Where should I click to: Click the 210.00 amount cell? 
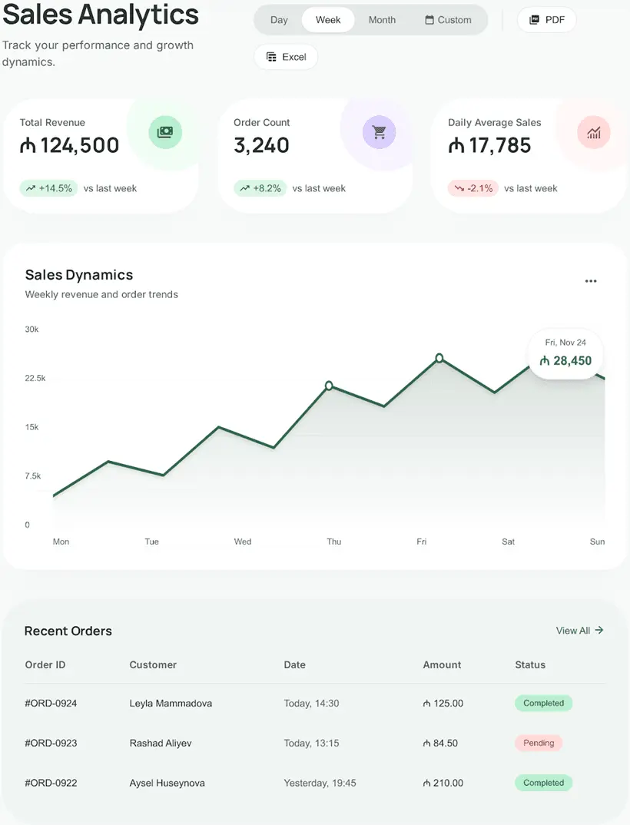443,783
